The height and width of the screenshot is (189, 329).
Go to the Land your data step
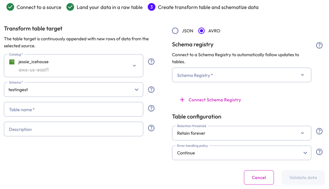(70, 7)
